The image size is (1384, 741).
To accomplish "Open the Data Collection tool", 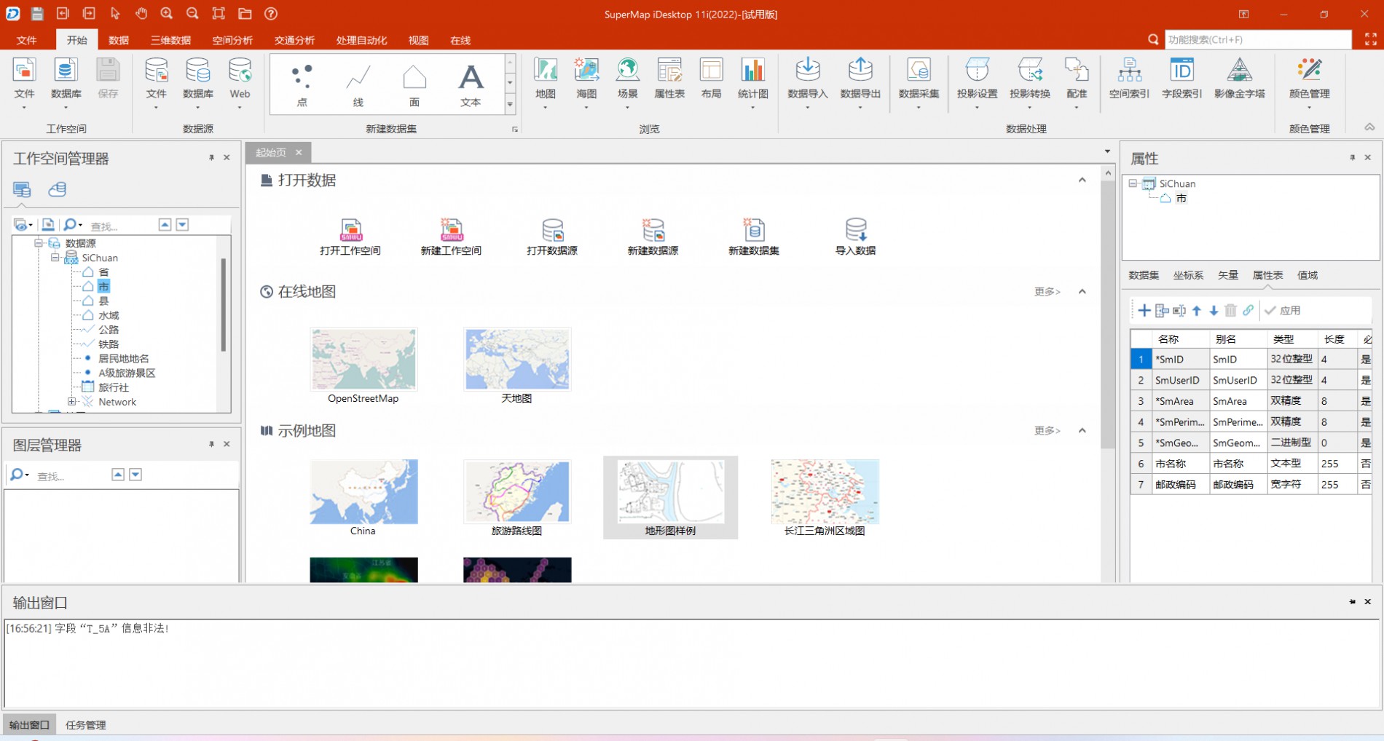I will pos(919,70).
